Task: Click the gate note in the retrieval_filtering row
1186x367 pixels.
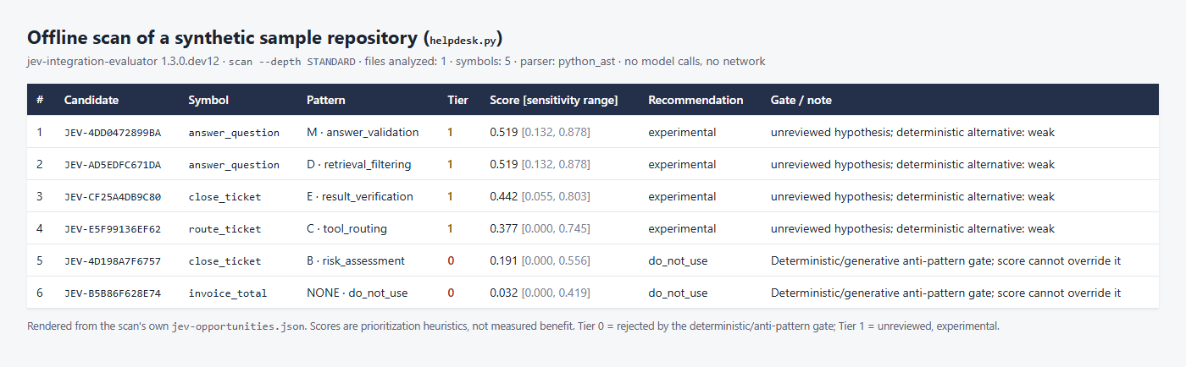Action: (912, 165)
